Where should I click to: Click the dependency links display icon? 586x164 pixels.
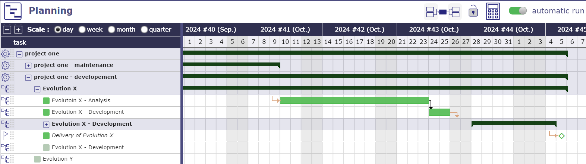point(443,12)
